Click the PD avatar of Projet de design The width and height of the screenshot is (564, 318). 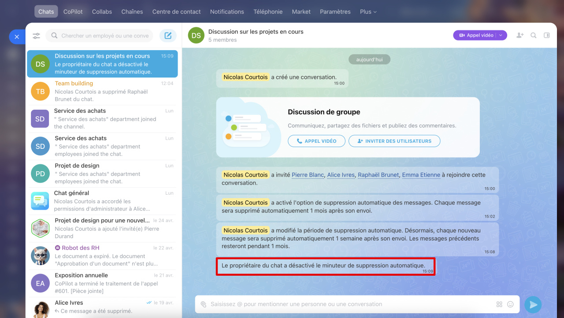[40, 174]
